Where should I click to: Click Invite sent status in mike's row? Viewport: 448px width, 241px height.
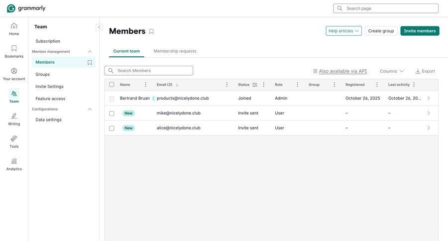pyautogui.click(x=248, y=113)
